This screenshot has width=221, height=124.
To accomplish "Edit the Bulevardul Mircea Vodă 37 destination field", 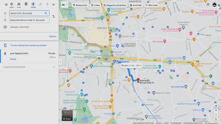I will coord(29,20).
